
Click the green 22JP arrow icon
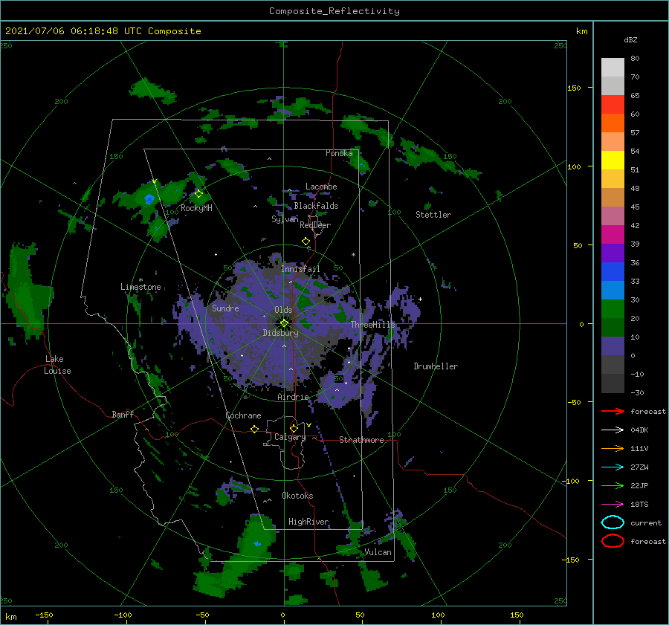pyautogui.click(x=613, y=485)
